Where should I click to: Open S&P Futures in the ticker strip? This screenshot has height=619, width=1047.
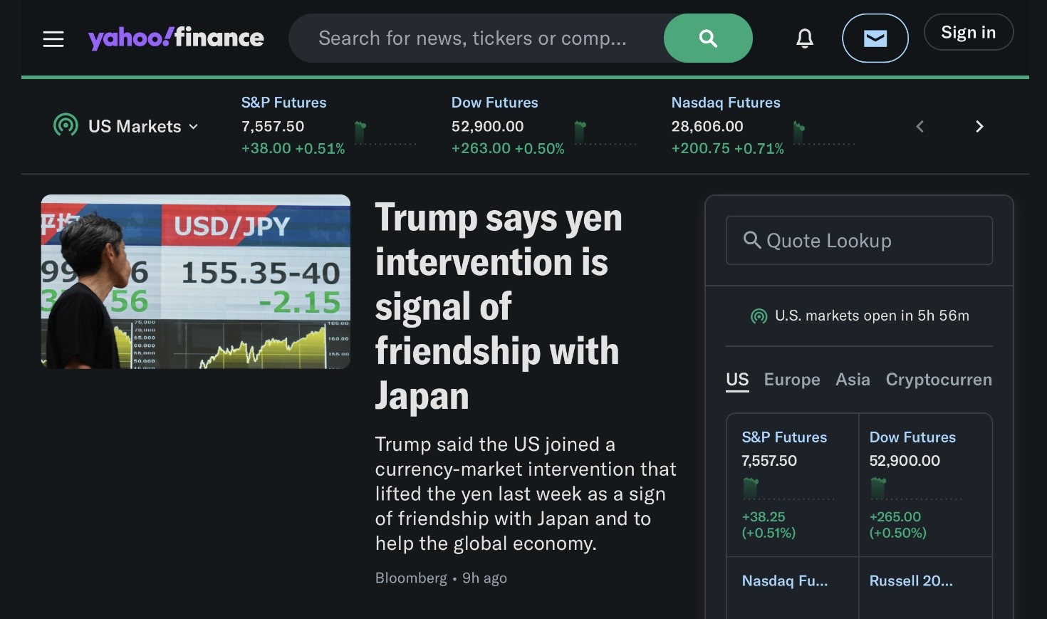283,103
